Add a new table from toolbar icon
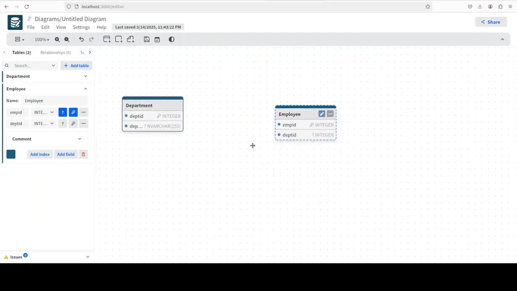517x291 pixels. (x=107, y=39)
